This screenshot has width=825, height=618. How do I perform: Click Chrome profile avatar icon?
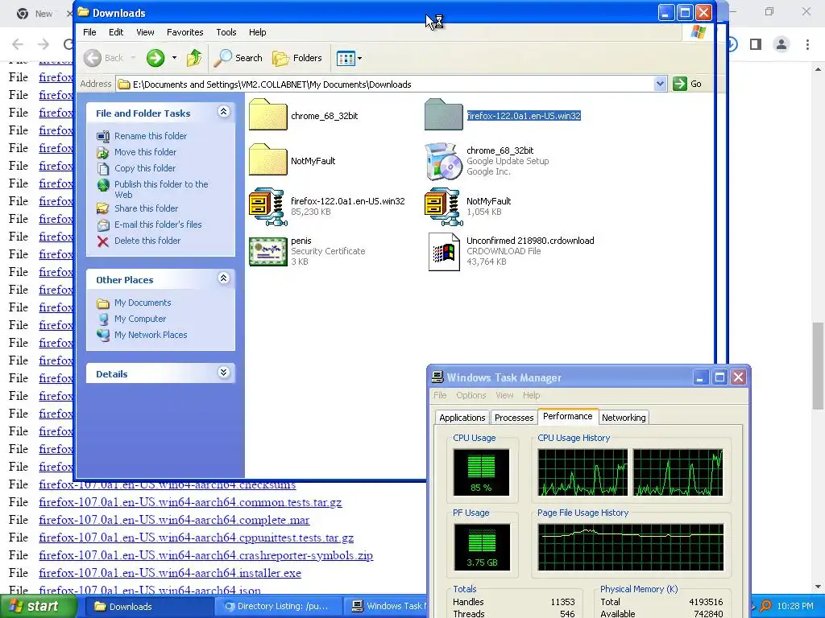click(781, 44)
